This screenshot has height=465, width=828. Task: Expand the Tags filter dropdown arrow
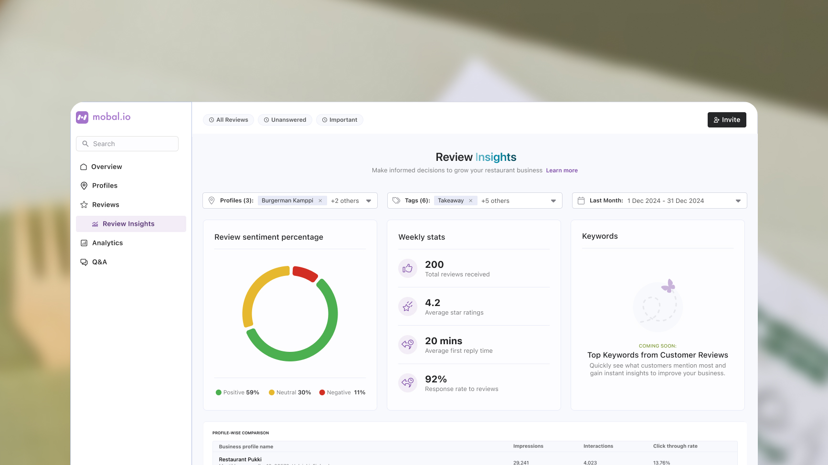click(553, 201)
